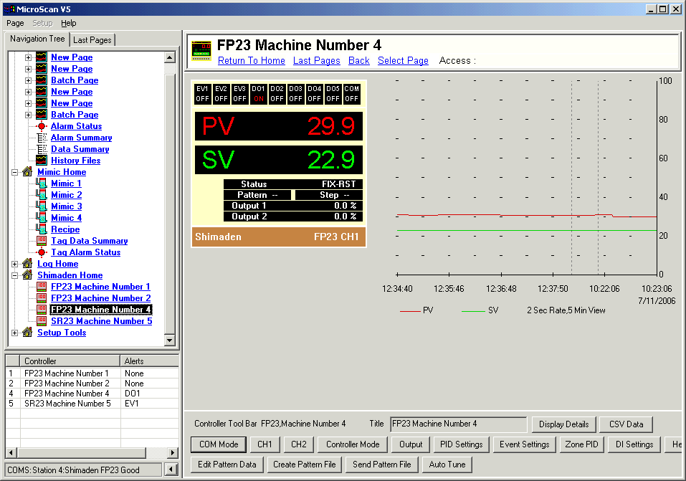Expand the Setup Tools tree node

[x=14, y=333]
